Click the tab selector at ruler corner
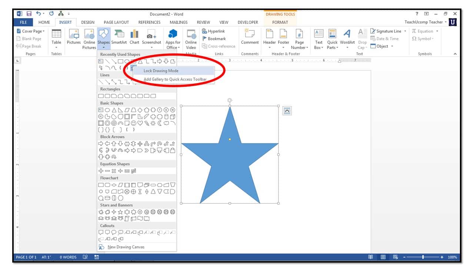Image resolution: width=474 pixels, height=267 pixels. [x=17, y=60]
